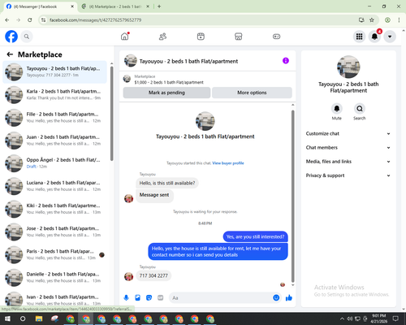Image resolution: width=406 pixels, height=325 pixels.
Task: Open the Fille conversation
Action: pos(54,118)
